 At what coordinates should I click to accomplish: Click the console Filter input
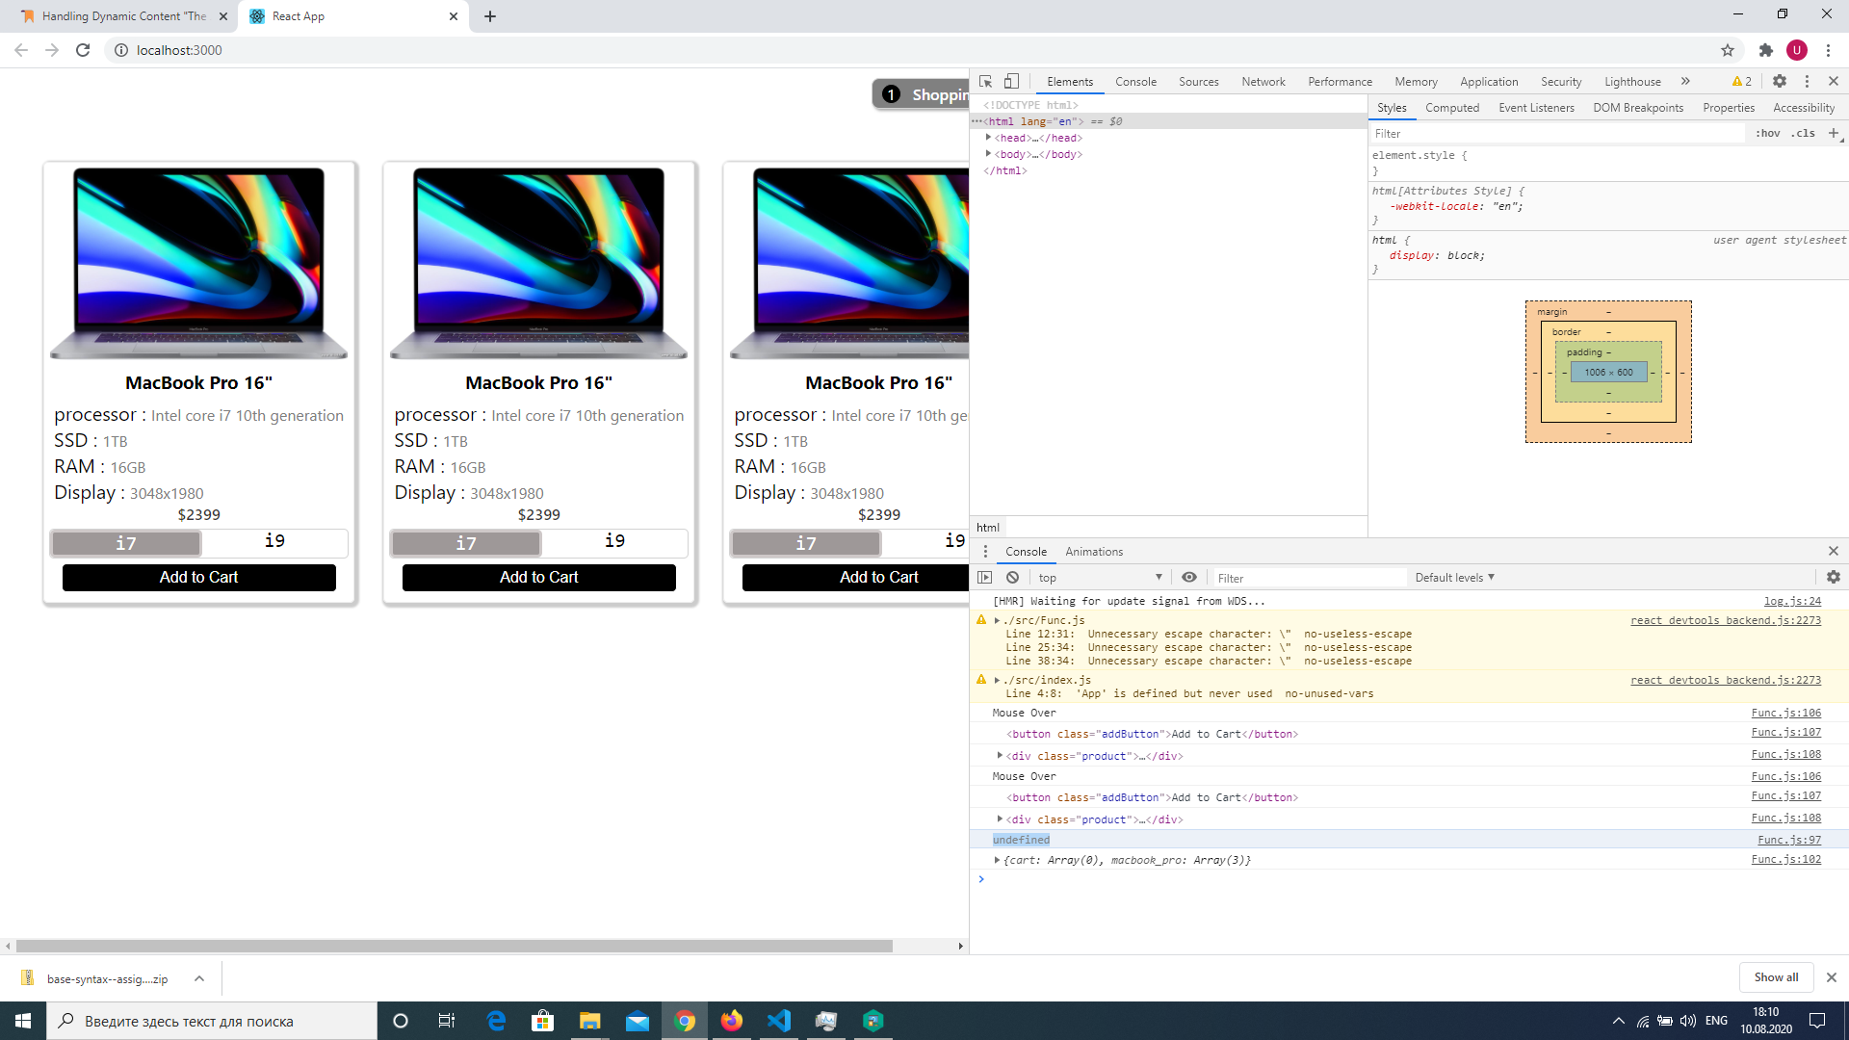click(x=1310, y=579)
